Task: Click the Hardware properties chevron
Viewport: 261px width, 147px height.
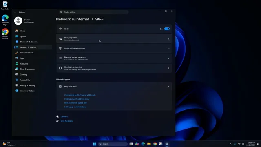Action: coord(168,68)
